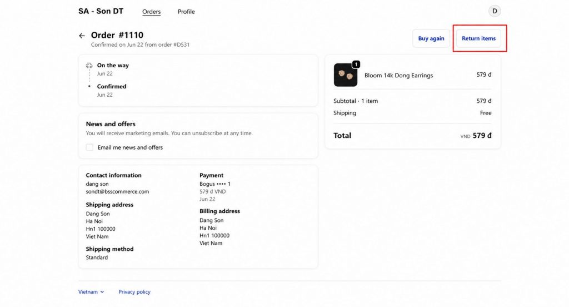Click the Buy again button
The image size is (569, 307).
point(431,38)
